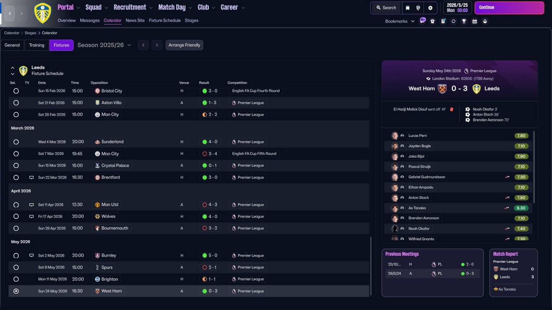
Task: Click the TV icon on the Burnley row
Action: pos(31,255)
